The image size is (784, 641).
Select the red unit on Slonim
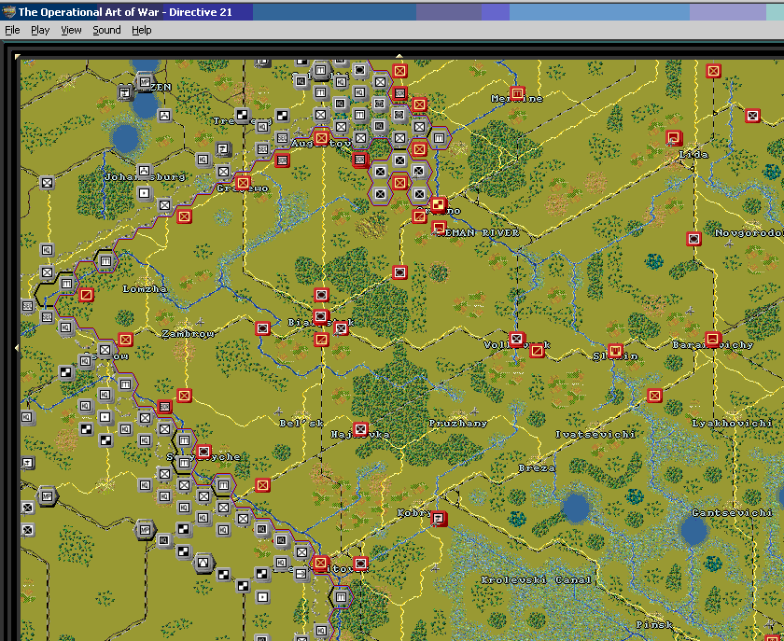click(615, 351)
